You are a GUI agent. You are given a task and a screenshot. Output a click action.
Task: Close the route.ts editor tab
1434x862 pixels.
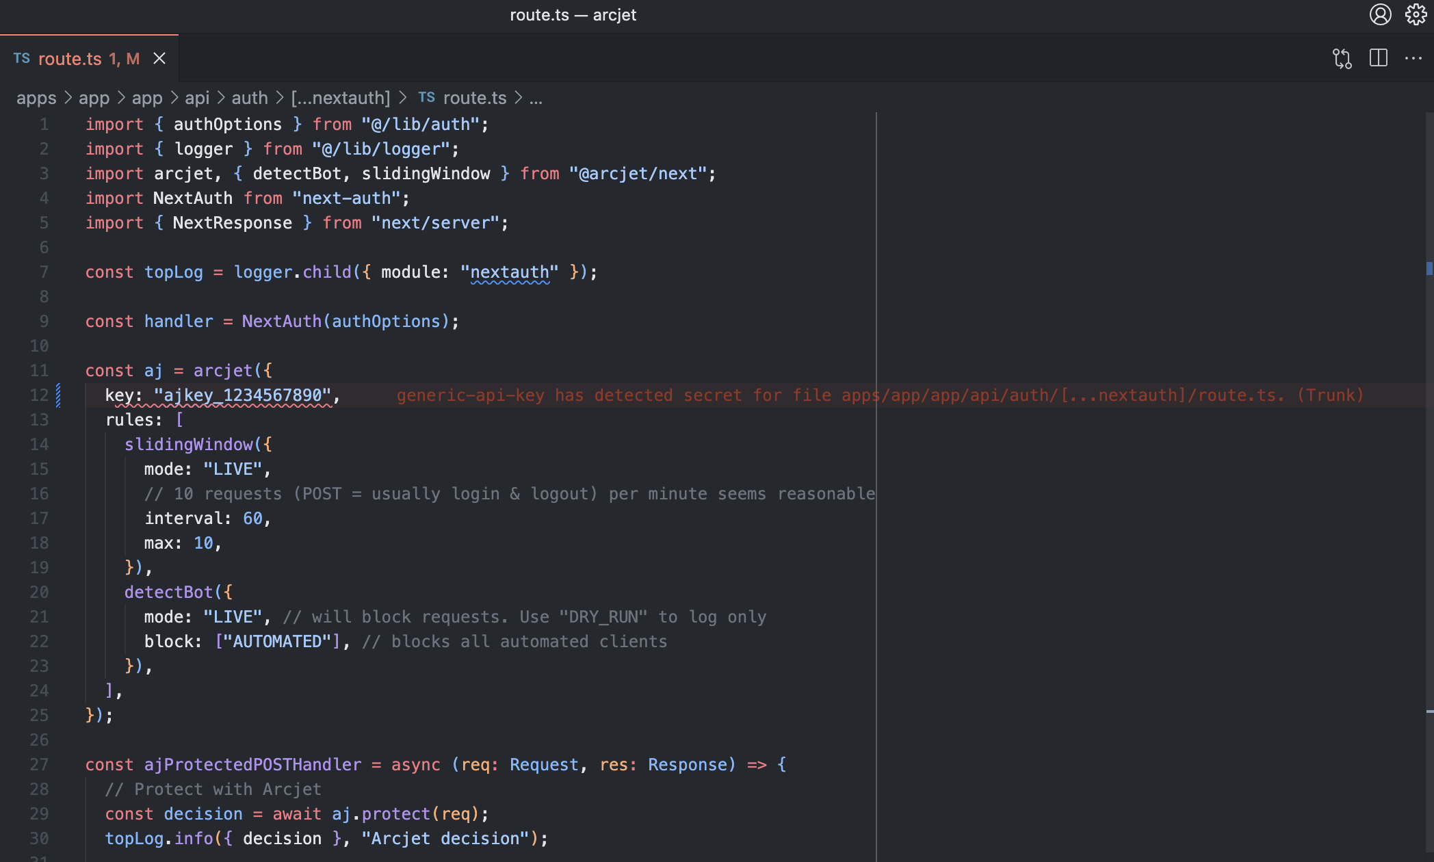(x=159, y=58)
